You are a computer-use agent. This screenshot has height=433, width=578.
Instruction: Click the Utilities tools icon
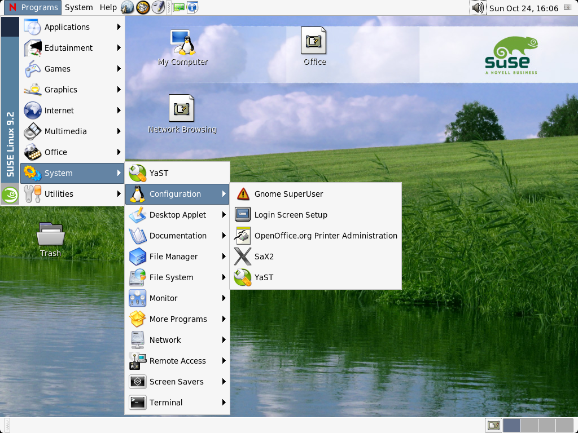click(x=32, y=194)
